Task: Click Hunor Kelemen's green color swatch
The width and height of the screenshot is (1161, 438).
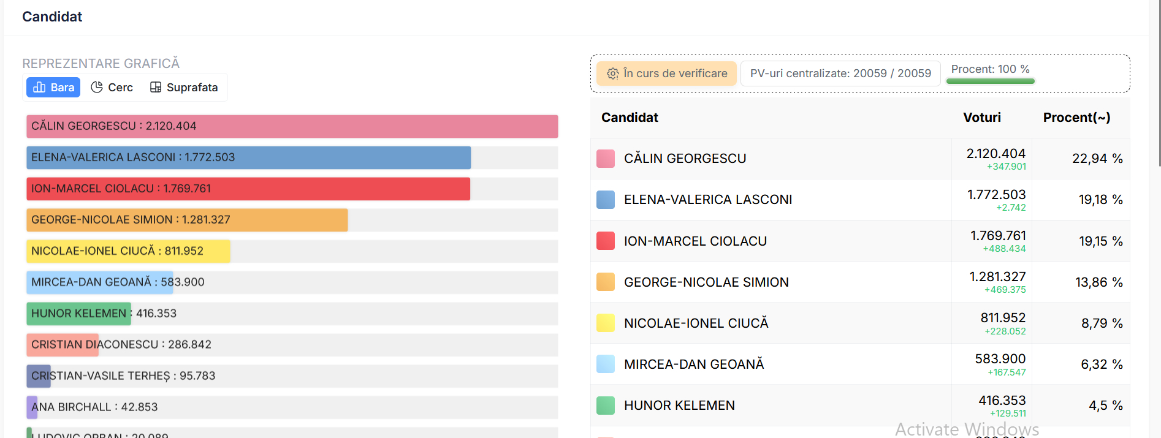Action: [x=606, y=405]
